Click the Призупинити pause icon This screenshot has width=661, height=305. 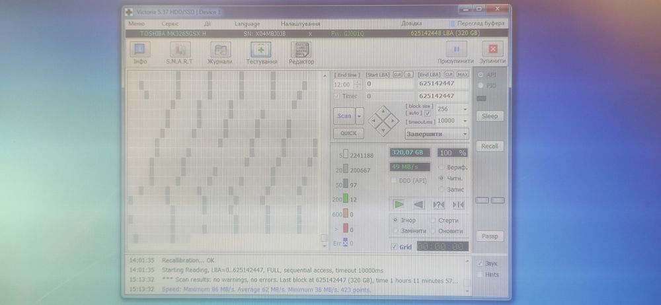click(x=456, y=49)
